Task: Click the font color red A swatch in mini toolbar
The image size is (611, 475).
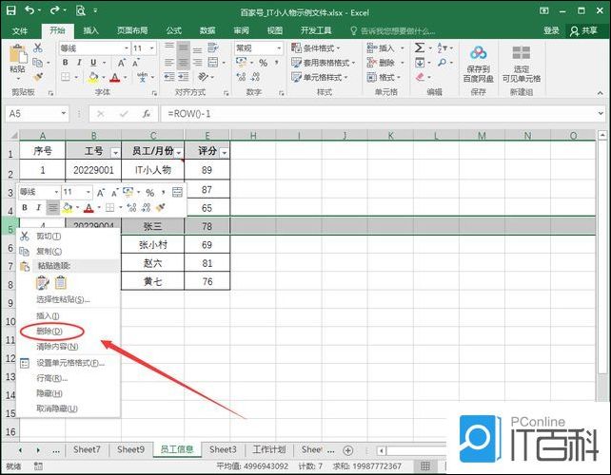Action: click(x=87, y=207)
